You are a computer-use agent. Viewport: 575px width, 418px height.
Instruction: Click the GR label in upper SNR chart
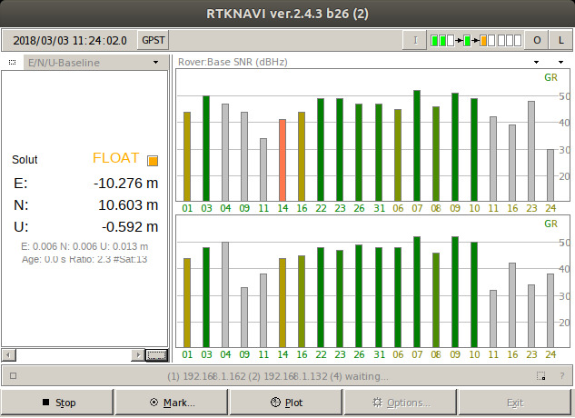pyautogui.click(x=550, y=77)
